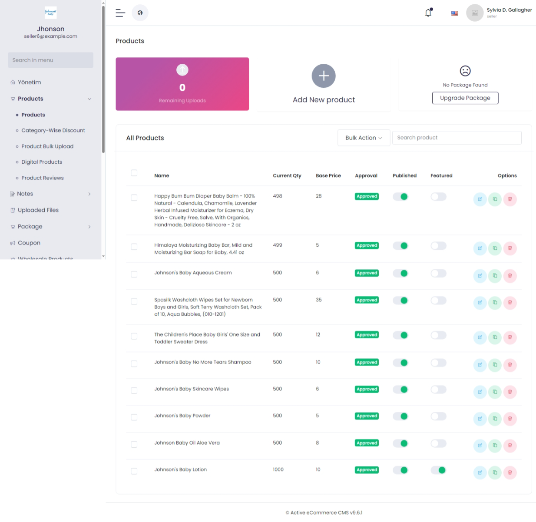Image resolution: width=536 pixels, height=522 pixels.
Task: Delete Johnson's Baby Powder product
Action: (x=510, y=419)
